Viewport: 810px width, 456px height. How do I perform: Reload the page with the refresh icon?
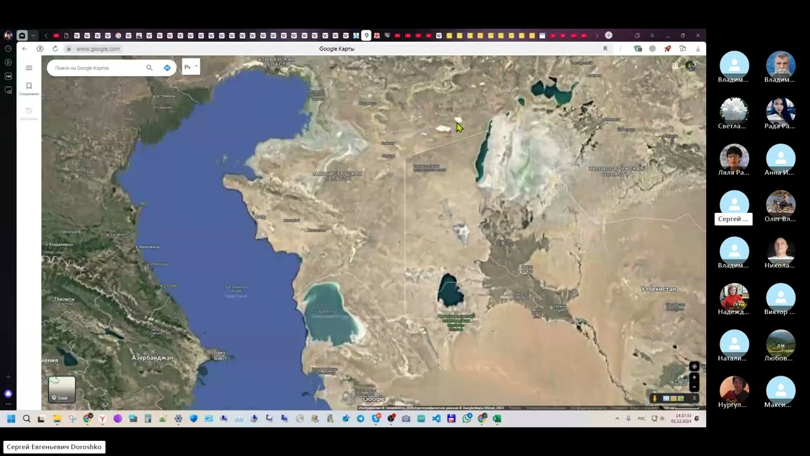(x=55, y=49)
